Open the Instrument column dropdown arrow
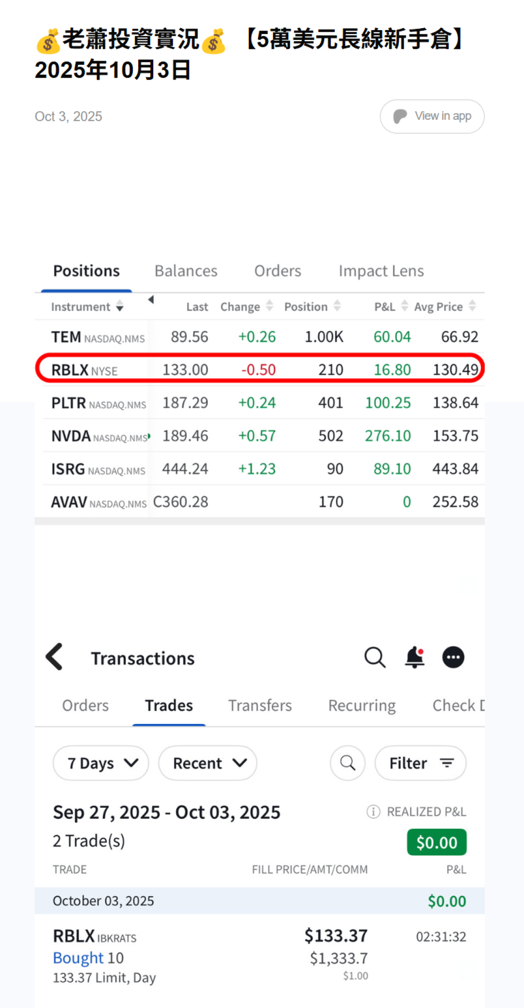Image resolution: width=524 pixels, height=1008 pixels. click(x=120, y=307)
